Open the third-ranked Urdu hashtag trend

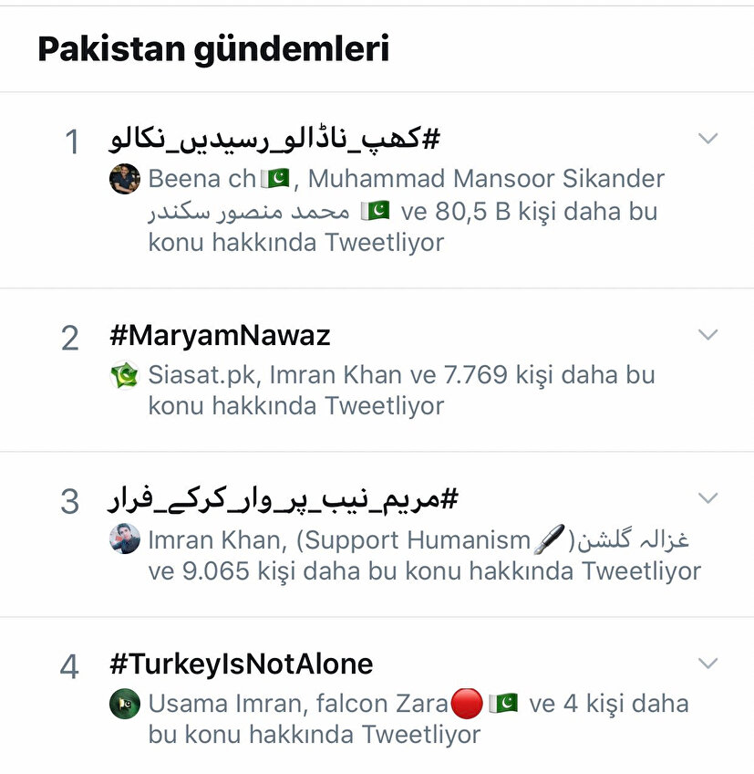tap(283, 499)
